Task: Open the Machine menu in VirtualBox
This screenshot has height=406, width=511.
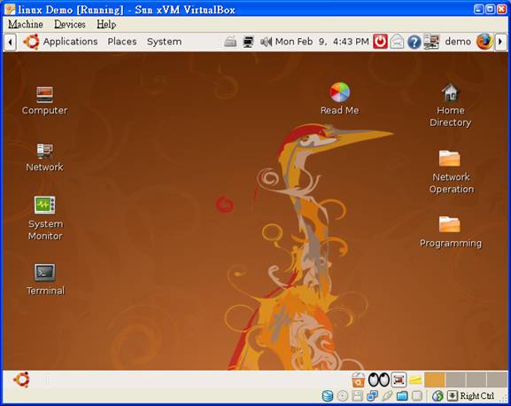Action: (25, 24)
